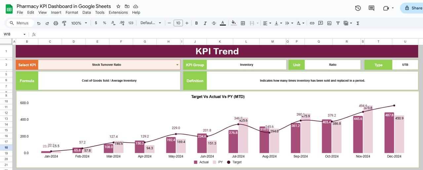Star this spreadsheet document

click(x=118, y=7)
